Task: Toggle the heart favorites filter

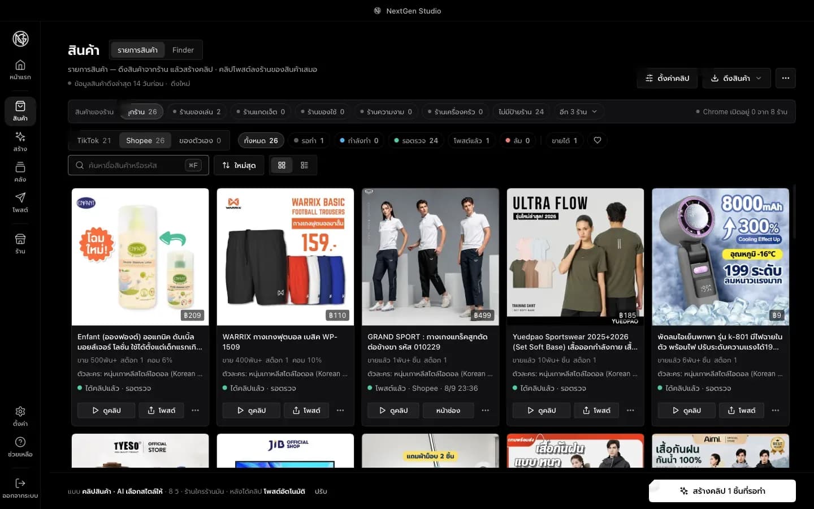Action: 597,140
